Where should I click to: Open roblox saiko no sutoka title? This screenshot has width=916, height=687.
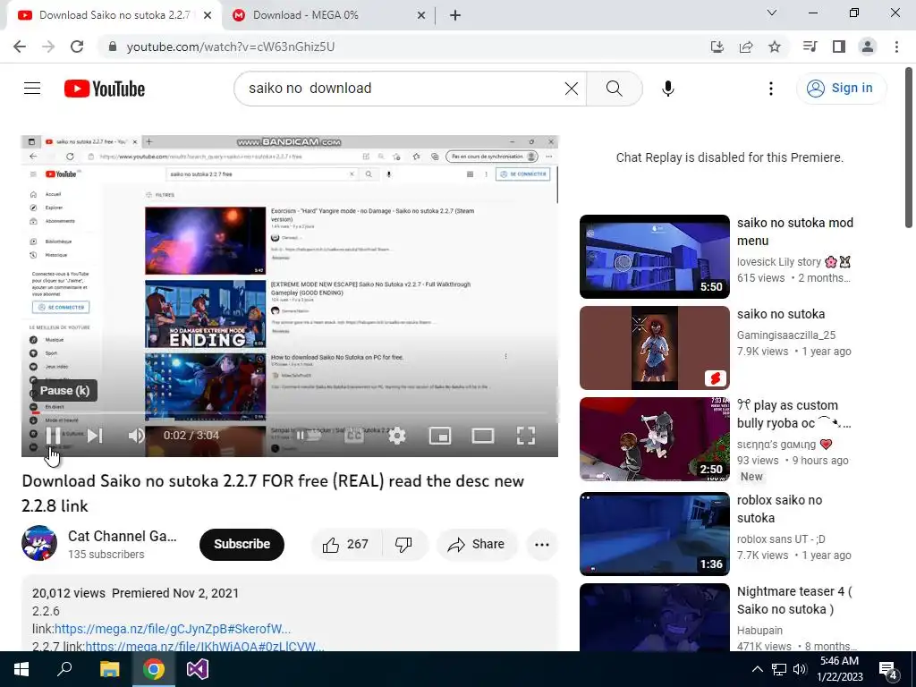pyautogui.click(x=779, y=509)
